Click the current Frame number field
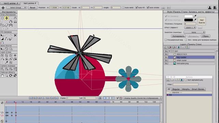The image size is (219, 123). tap(73, 98)
